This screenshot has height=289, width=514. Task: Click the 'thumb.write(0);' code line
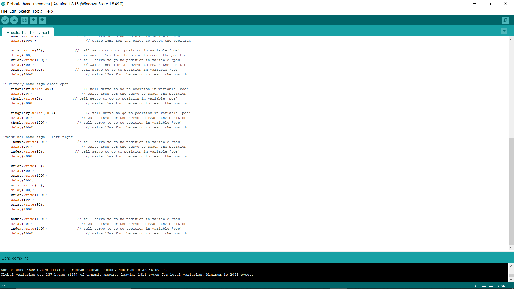[27, 98]
